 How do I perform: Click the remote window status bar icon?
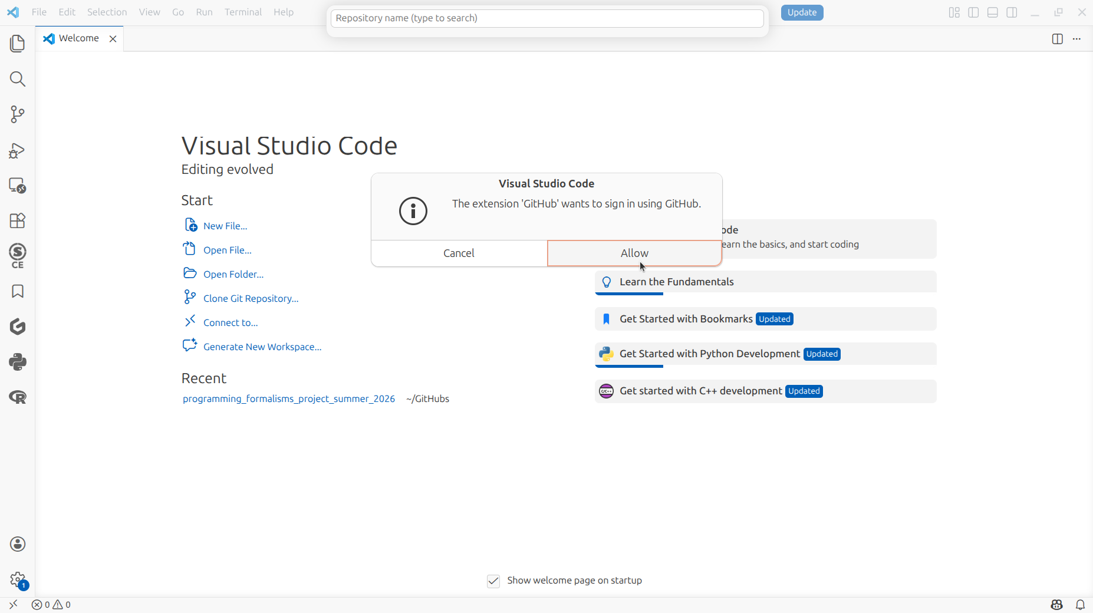point(13,605)
